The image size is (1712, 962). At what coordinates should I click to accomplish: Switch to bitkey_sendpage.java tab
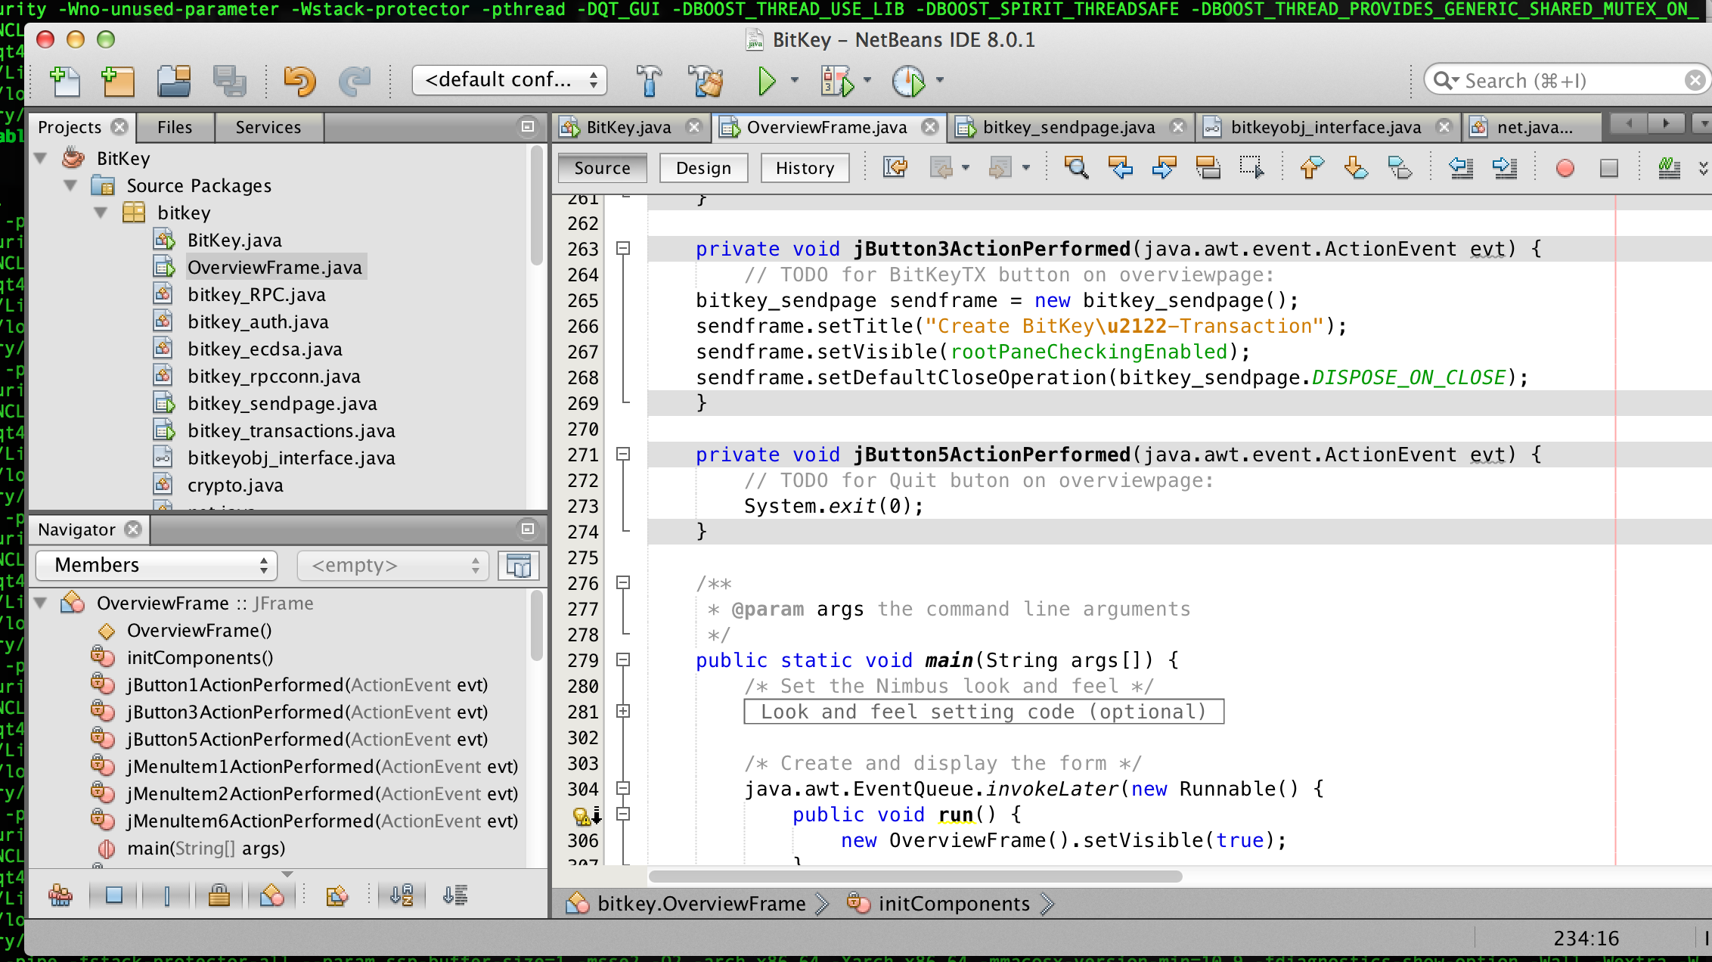click(x=1068, y=127)
